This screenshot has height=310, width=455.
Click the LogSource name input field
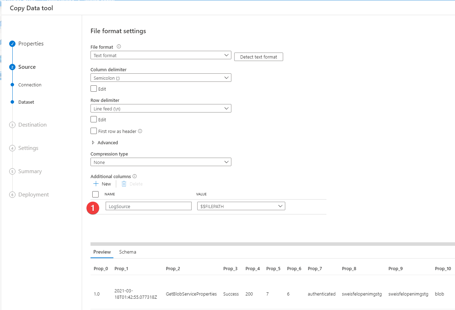(148, 206)
